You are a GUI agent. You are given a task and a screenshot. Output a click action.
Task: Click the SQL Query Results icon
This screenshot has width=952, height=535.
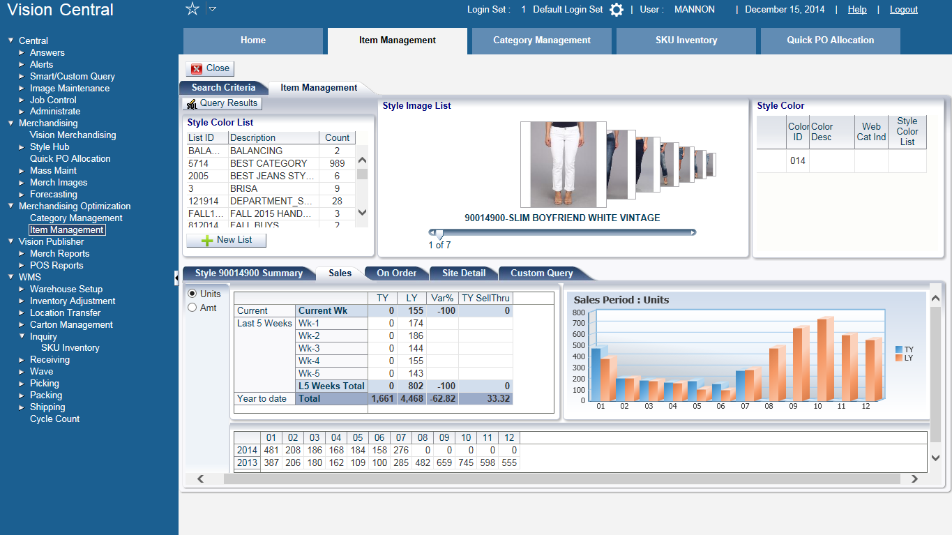coord(190,104)
